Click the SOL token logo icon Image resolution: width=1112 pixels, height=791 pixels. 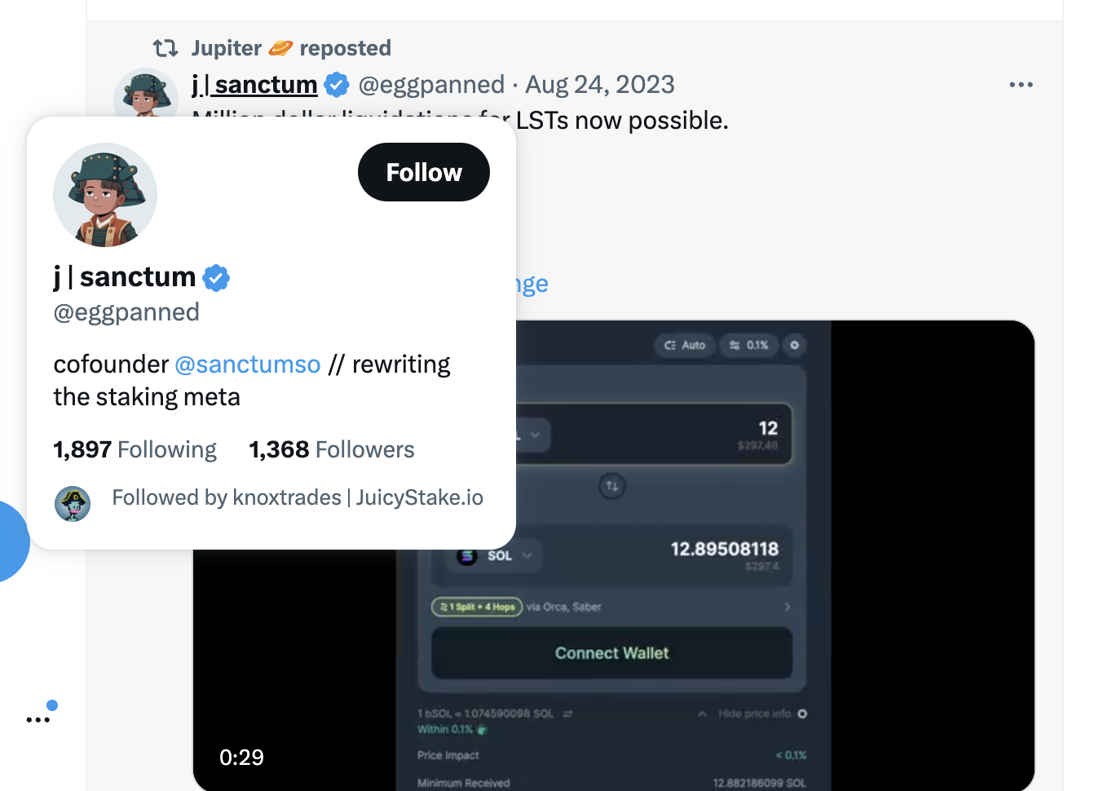coord(467,556)
